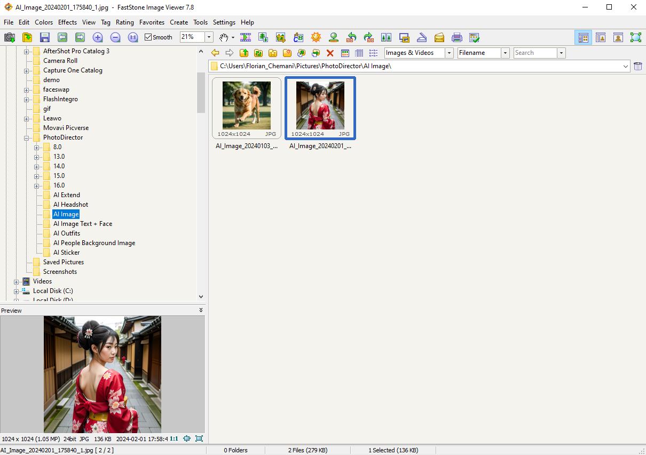646x455 pixels.
Task: Select the Red-Eye Removal tool
Action: pos(333,37)
